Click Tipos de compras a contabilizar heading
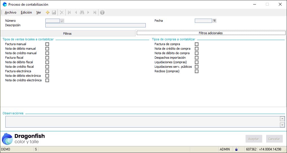The width and height of the screenshot is (287, 153). click(173, 40)
